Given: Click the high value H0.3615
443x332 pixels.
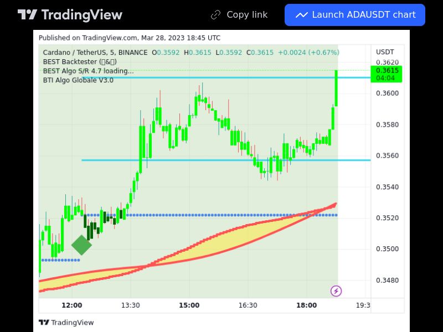Looking at the screenshot, I should (x=198, y=53).
